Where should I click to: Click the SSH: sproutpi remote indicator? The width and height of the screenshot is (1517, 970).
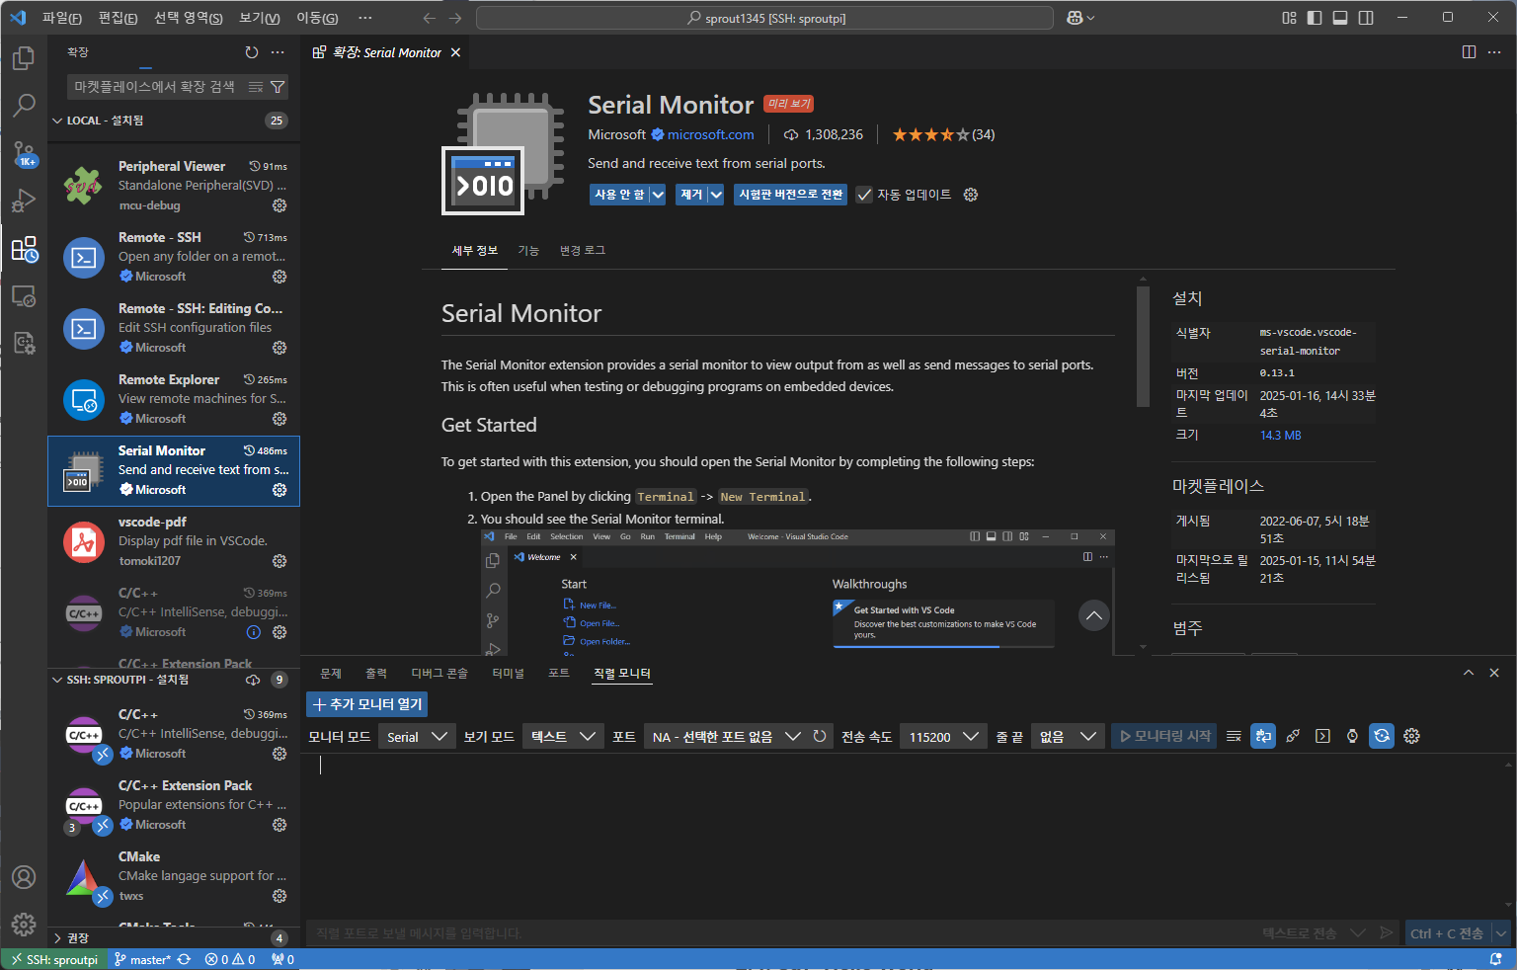(54, 959)
